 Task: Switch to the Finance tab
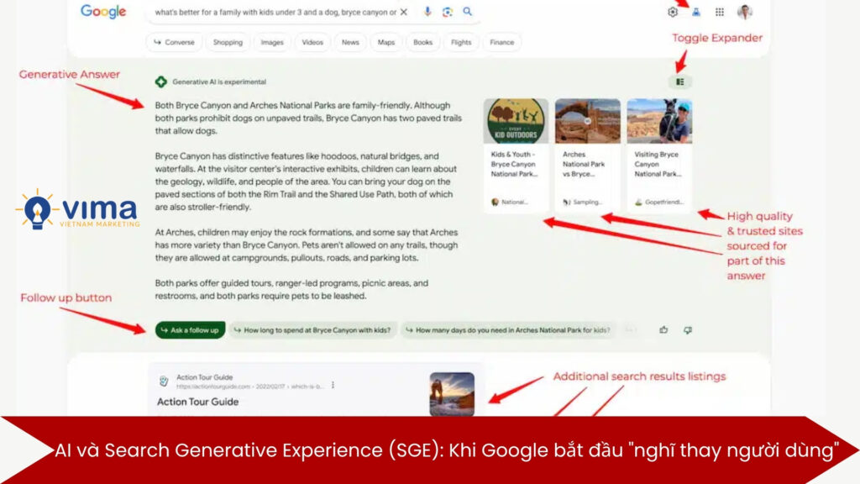click(x=502, y=42)
